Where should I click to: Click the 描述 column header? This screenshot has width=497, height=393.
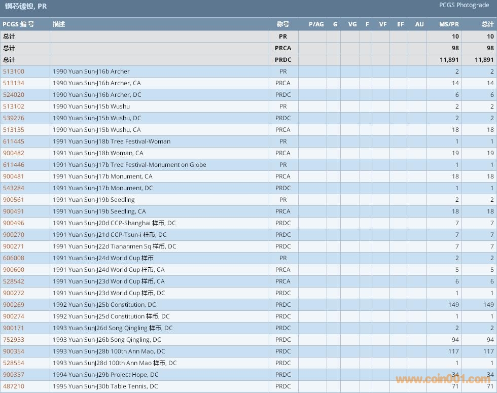[59, 24]
